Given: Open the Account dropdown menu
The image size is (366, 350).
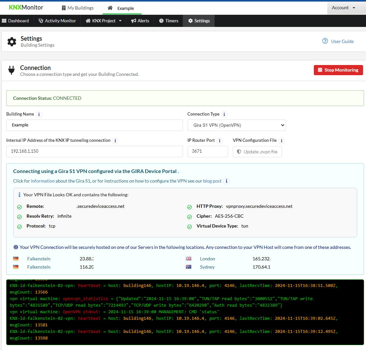Looking at the screenshot, I should click(x=343, y=8).
